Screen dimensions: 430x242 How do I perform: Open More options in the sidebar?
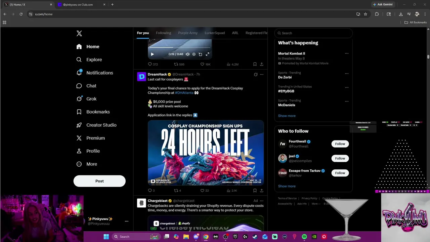click(x=86, y=164)
